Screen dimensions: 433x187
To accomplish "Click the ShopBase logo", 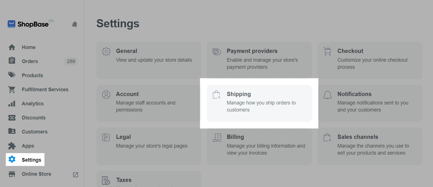I will click(x=28, y=24).
